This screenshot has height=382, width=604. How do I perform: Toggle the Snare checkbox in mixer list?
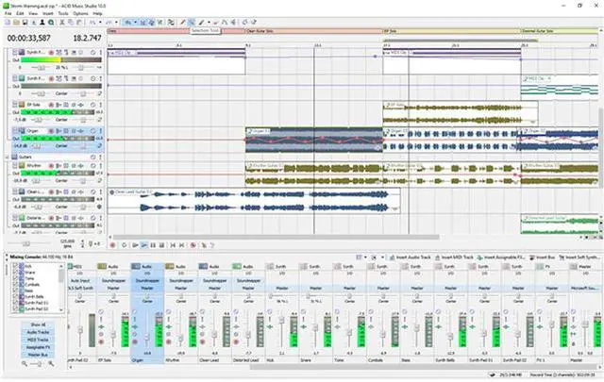click(15, 273)
